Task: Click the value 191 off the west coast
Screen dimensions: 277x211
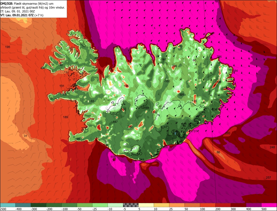Action: point(62,86)
